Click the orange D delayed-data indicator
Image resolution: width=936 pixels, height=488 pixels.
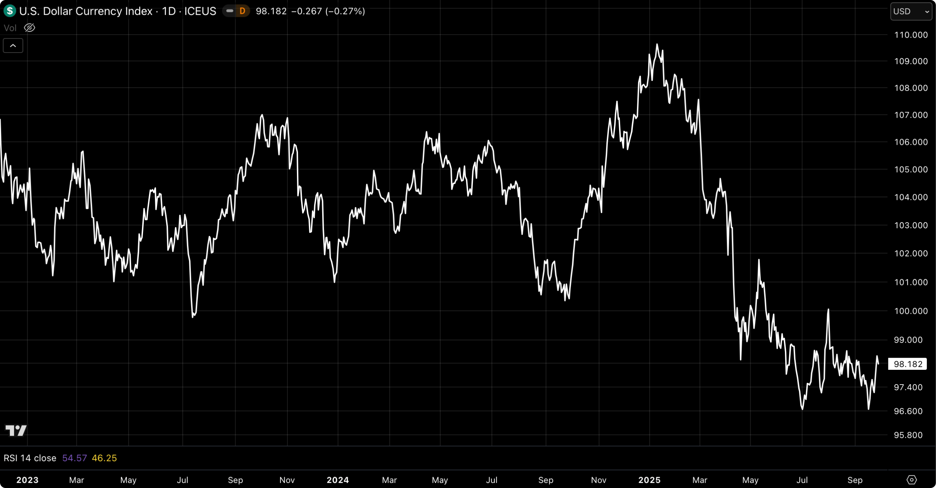(242, 11)
